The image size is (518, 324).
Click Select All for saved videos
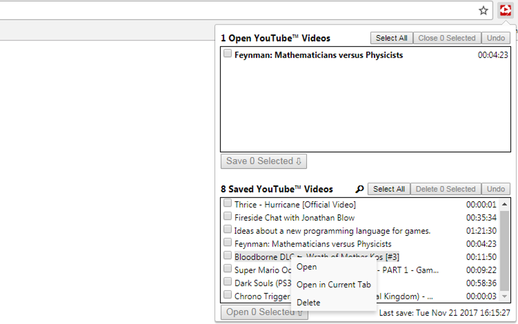tap(389, 189)
